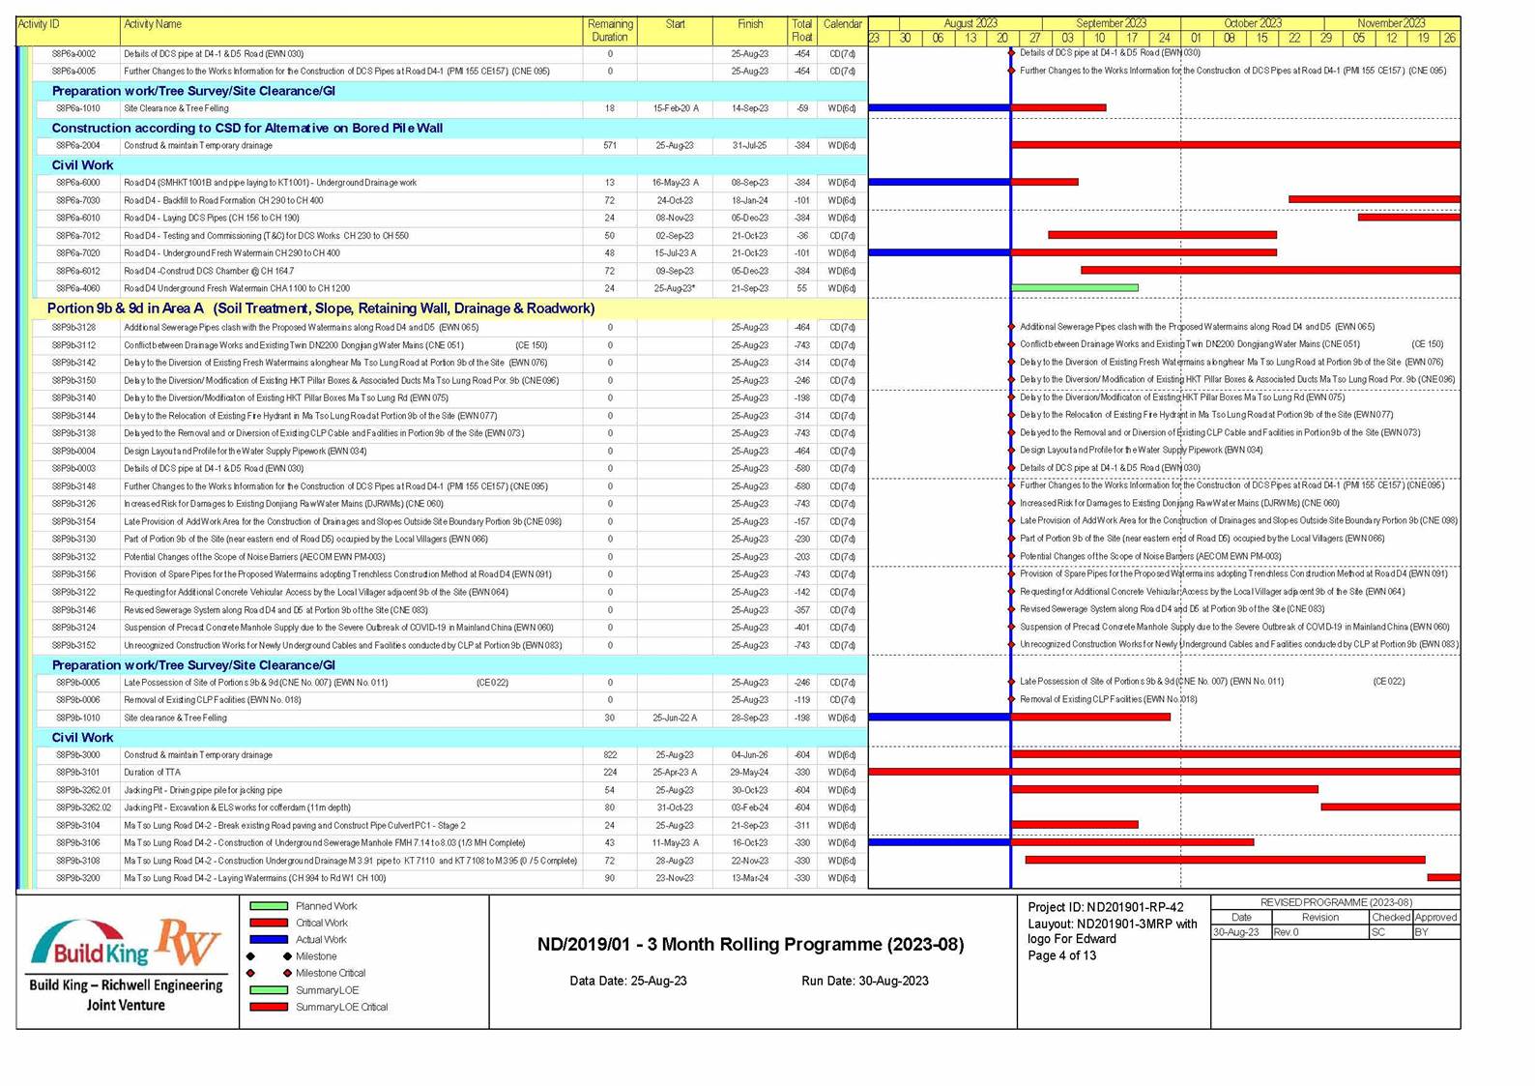Click the red Gantt bar for S8P6a-7012 testing

click(1163, 234)
